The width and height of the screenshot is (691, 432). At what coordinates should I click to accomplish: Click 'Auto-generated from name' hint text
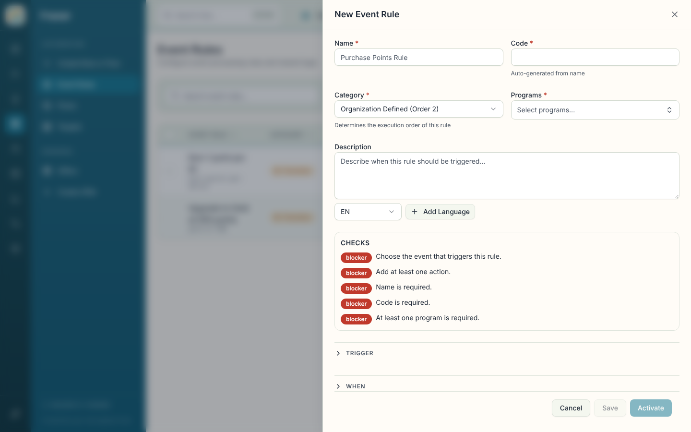(x=548, y=73)
